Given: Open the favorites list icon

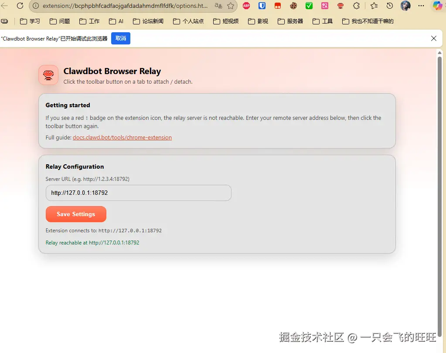Looking at the screenshot, I should (374, 6).
